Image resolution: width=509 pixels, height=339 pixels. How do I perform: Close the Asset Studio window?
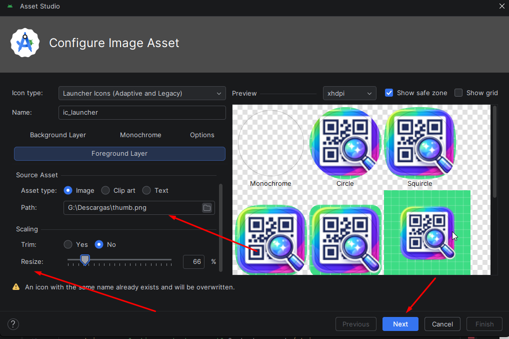click(x=501, y=6)
